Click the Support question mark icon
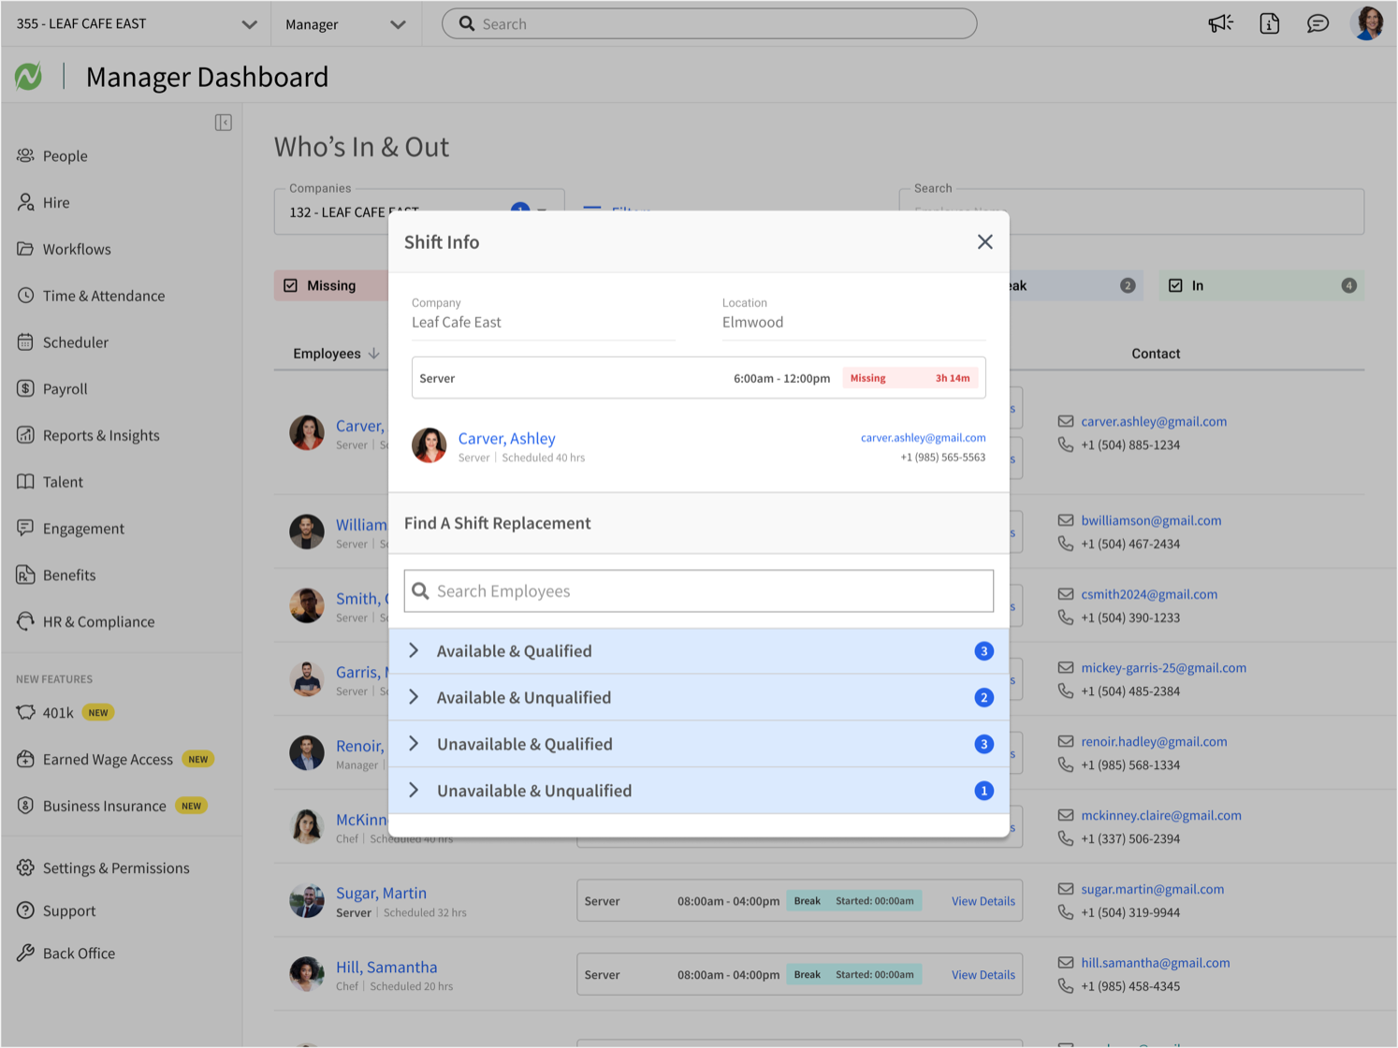 point(25,910)
